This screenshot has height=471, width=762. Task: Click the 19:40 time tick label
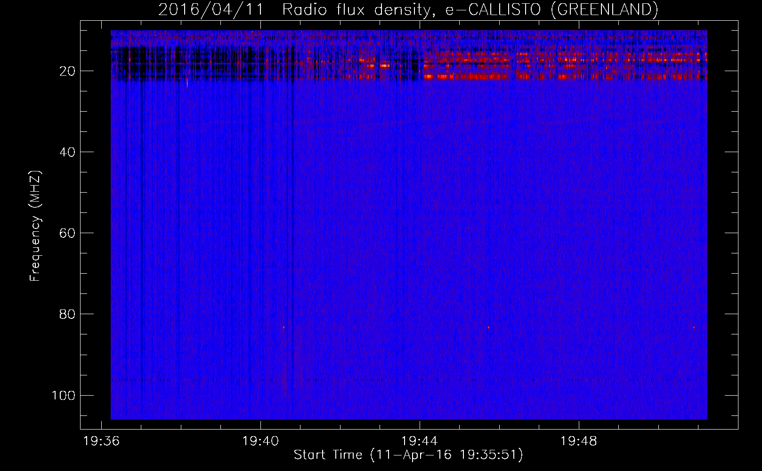260,441
